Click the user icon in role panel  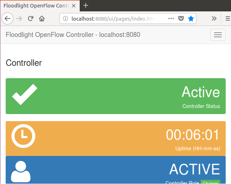click(21, 172)
